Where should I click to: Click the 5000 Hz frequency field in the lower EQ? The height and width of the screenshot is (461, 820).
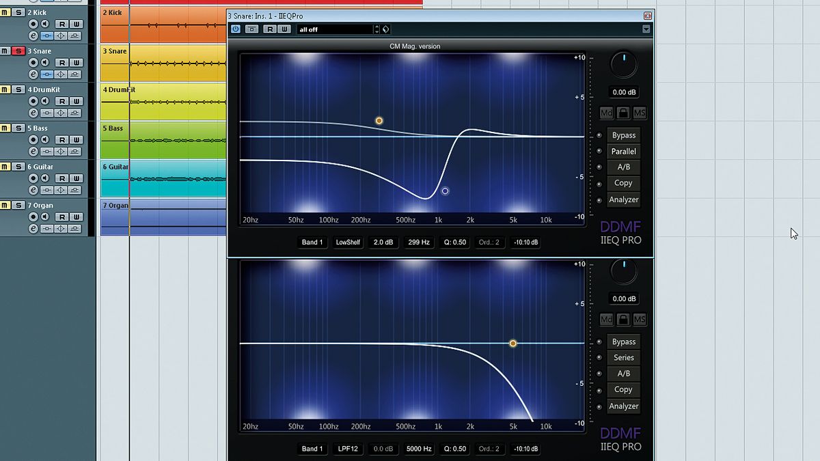point(419,449)
